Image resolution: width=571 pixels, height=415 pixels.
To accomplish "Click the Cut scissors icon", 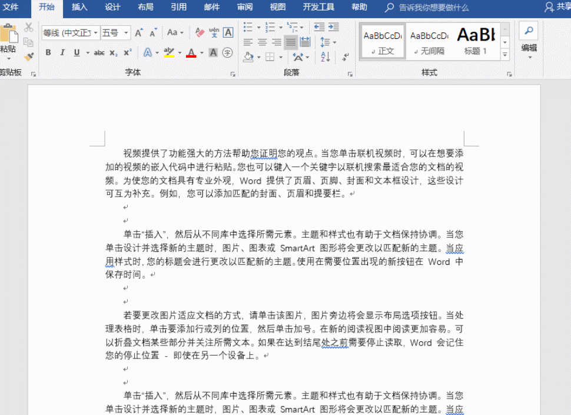I will pos(28,27).
